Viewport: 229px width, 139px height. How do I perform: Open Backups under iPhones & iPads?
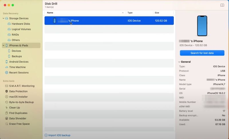coord(17,56)
